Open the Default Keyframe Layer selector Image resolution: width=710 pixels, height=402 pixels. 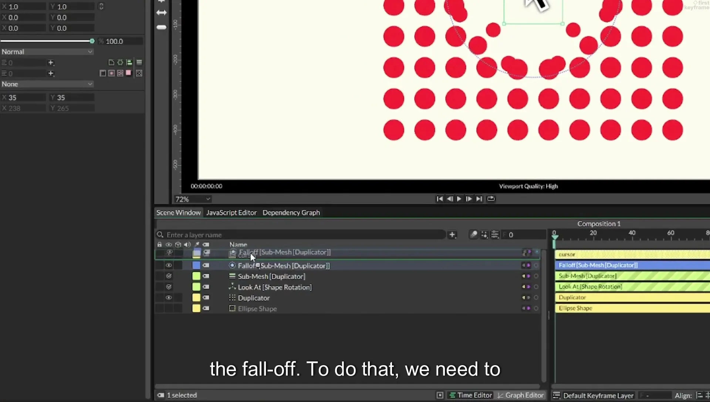[x=598, y=395]
